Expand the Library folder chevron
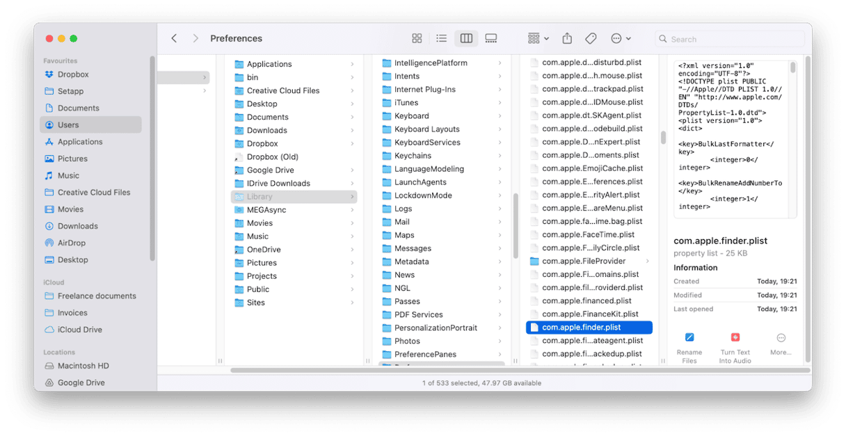Image resolution: width=846 pixels, height=436 pixels. [352, 197]
